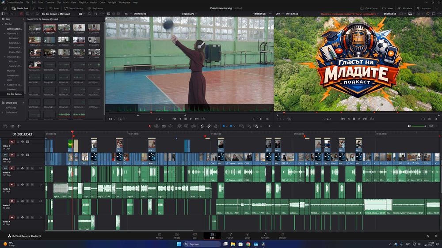Open media pool view mode dropdown
The width and height of the screenshot is (442, 248).
click(81, 14)
